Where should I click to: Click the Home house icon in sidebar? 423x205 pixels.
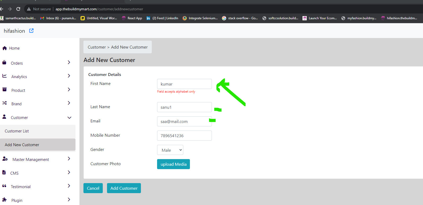coord(5,48)
